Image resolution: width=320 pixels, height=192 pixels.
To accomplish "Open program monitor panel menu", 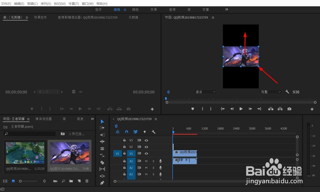I will pos(213,18).
